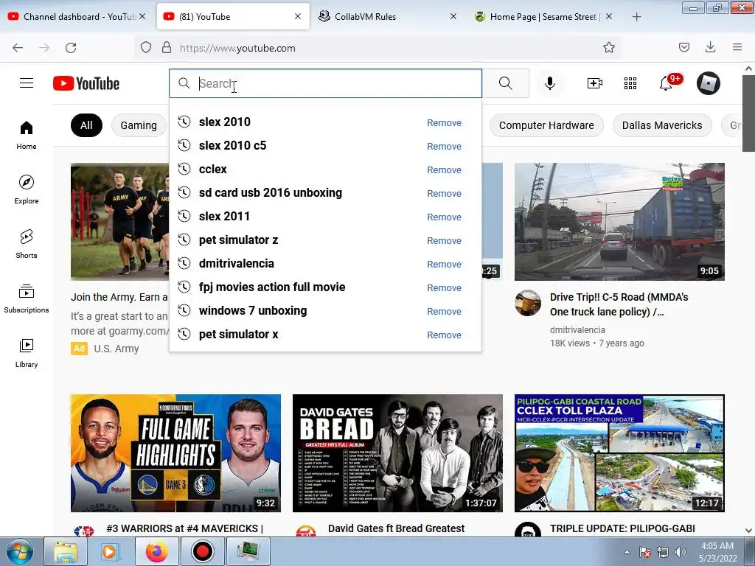Remove 'slex 2011' from search history

pyautogui.click(x=444, y=217)
